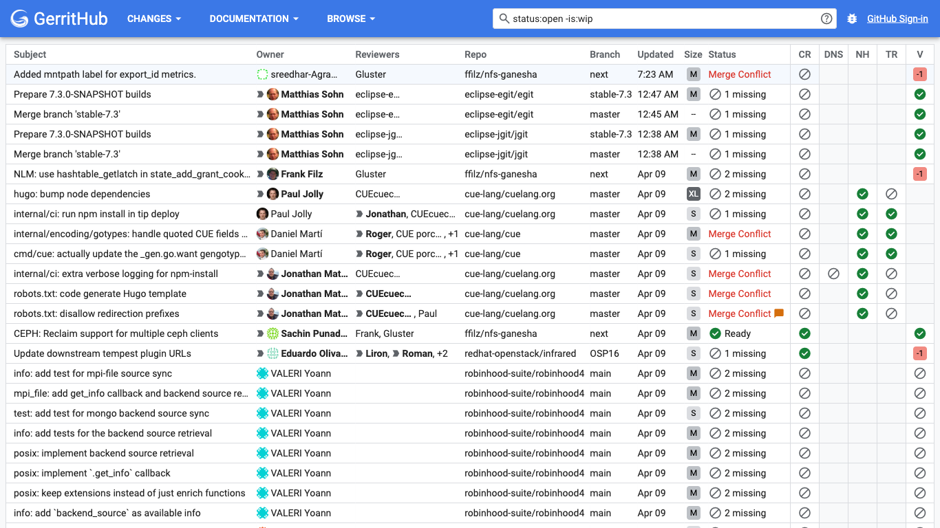Click Frank Filz avatar icon

pos(273,174)
